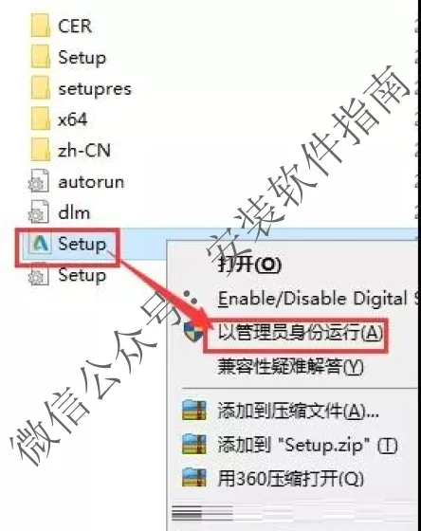Click the 360 compress icon beside 用360压缩打开

(194, 478)
